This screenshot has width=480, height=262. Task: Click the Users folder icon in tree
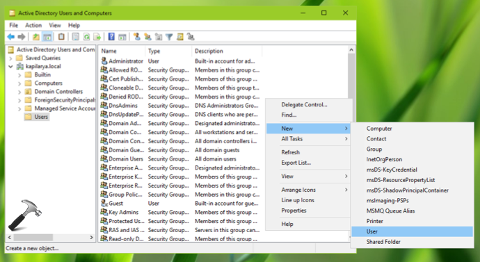(x=28, y=117)
